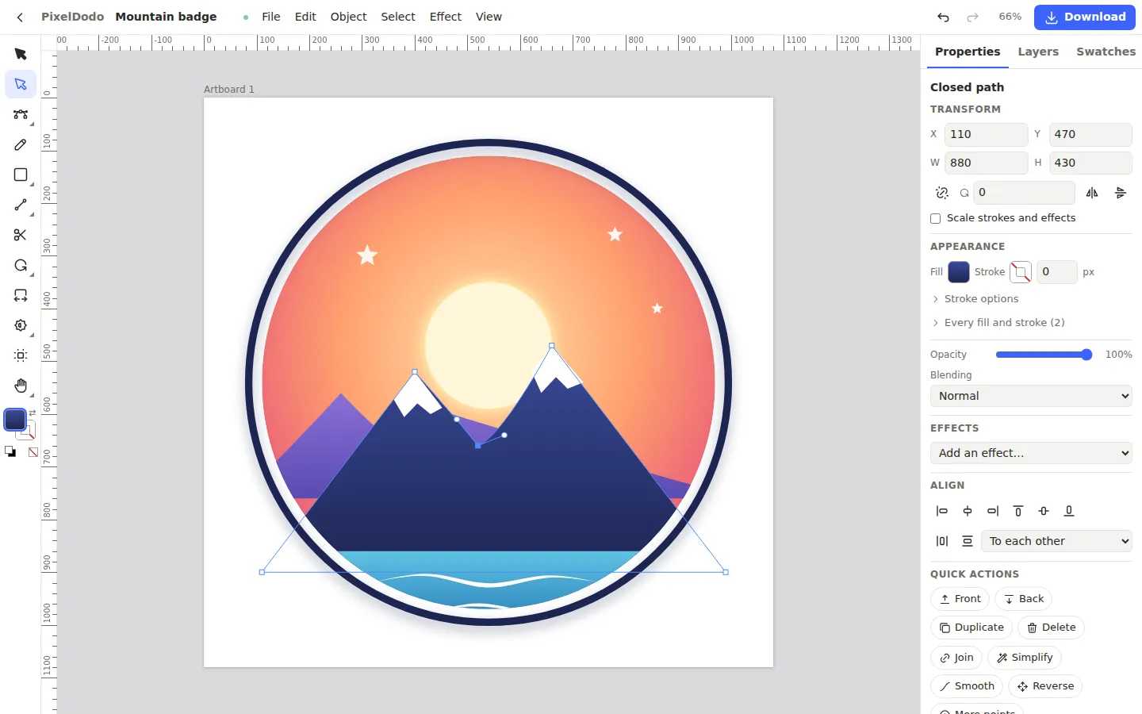1142x714 pixels.
Task: Switch to the Layers tab
Action: (1038, 52)
